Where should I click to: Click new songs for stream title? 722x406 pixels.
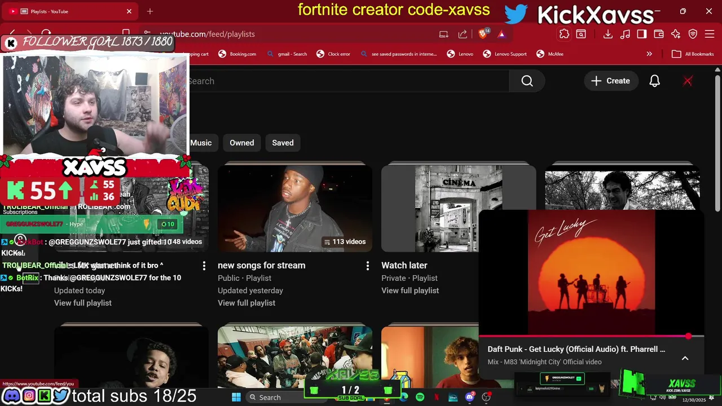[261, 266]
